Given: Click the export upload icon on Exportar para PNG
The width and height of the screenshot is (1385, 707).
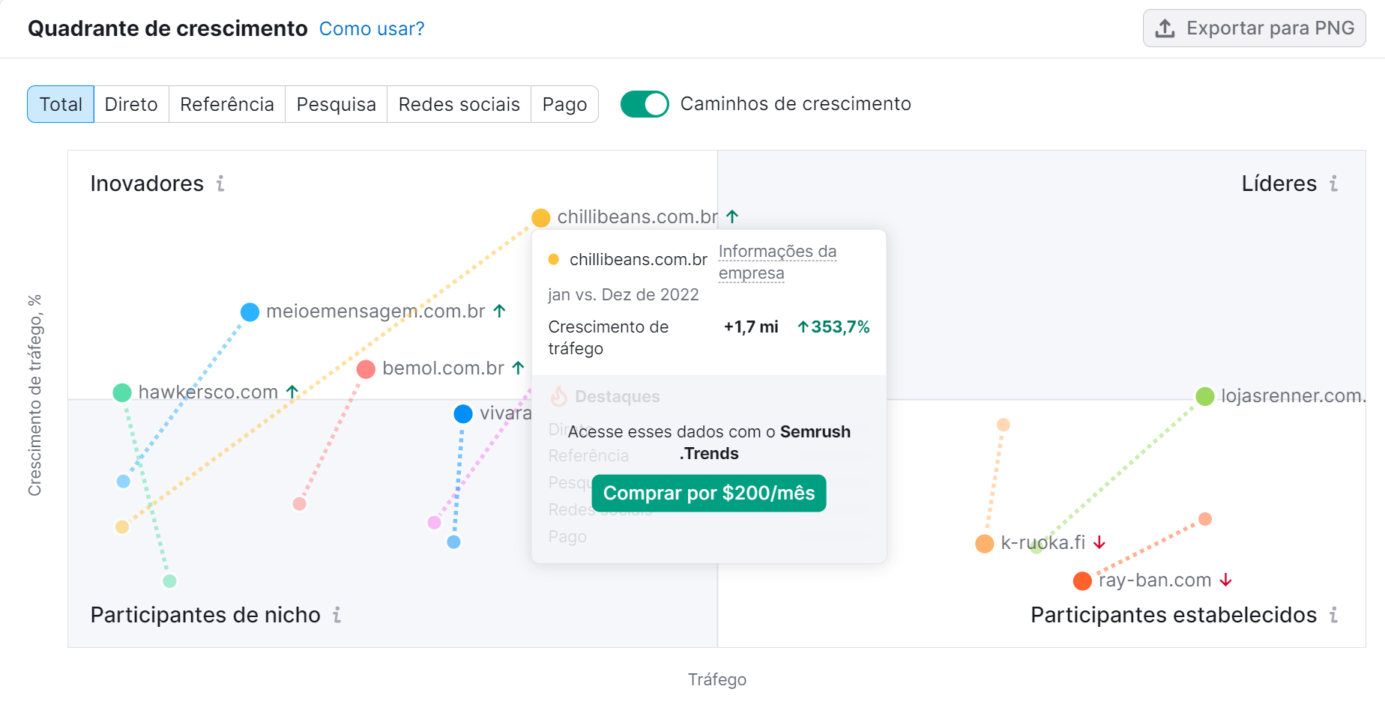Looking at the screenshot, I should (1165, 28).
